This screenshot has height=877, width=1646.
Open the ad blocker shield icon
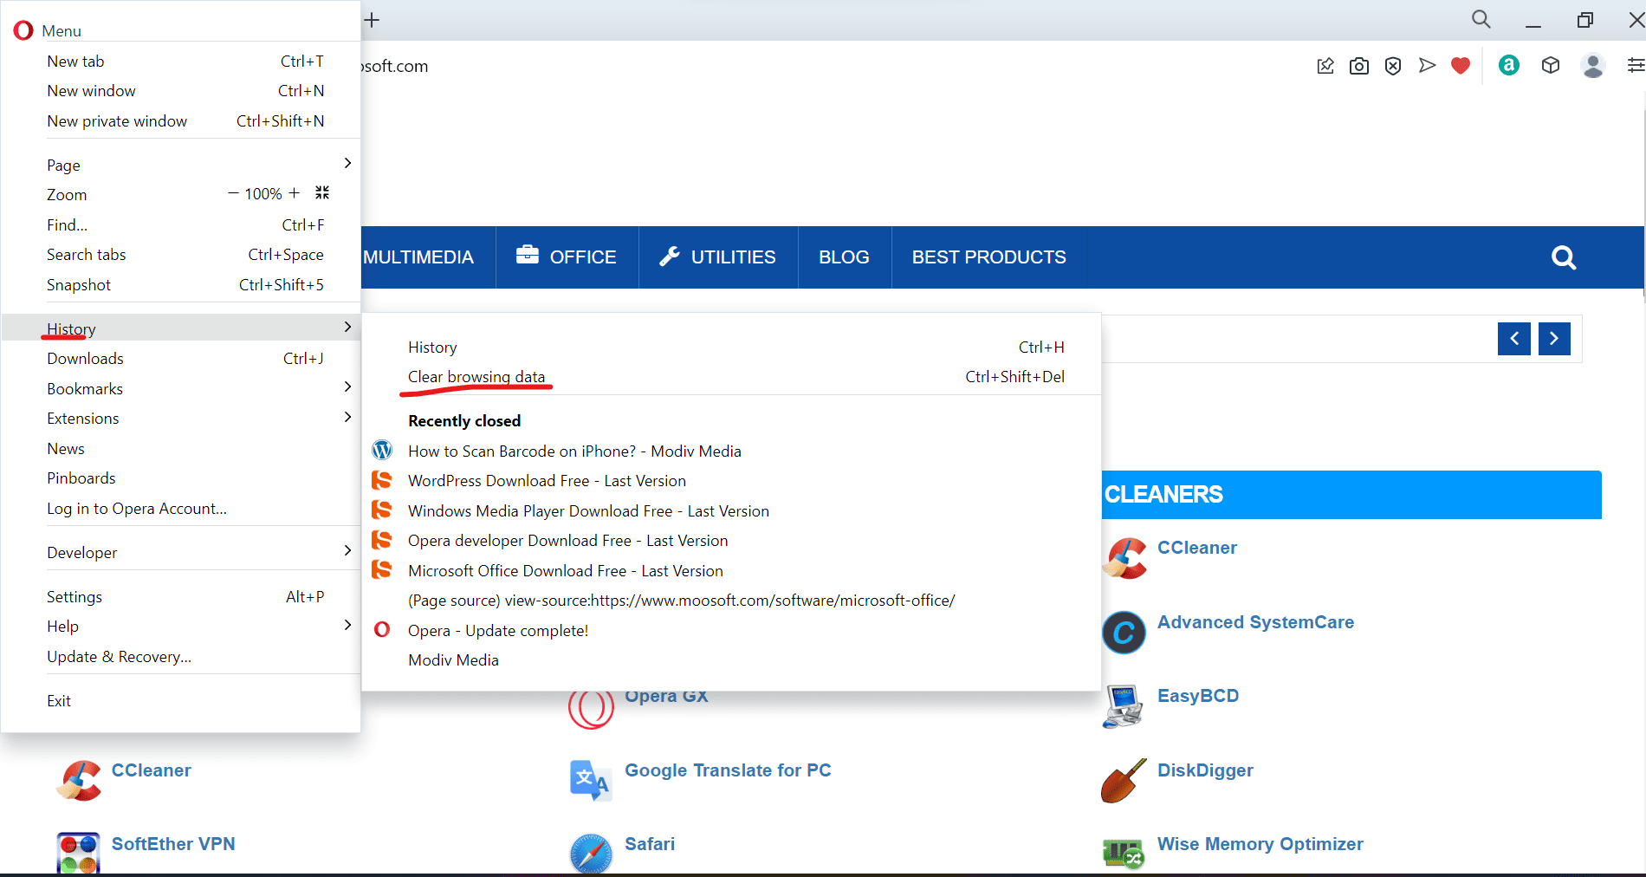point(1393,66)
